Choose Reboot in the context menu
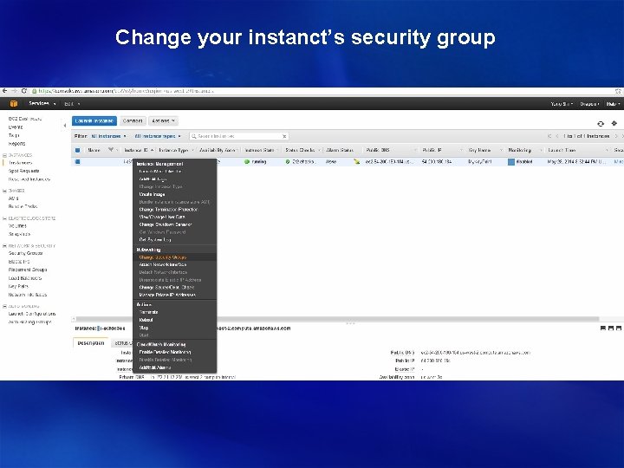Image resolution: width=624 pixels, height=468 pixels. tap(146, 320)
